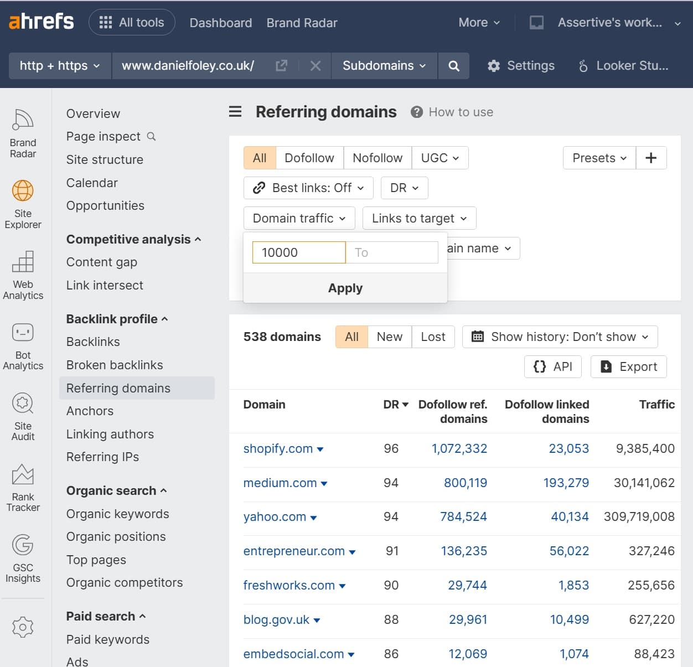Go to Brand Radar in top nav
693x667 pixels.
point(302,23)
